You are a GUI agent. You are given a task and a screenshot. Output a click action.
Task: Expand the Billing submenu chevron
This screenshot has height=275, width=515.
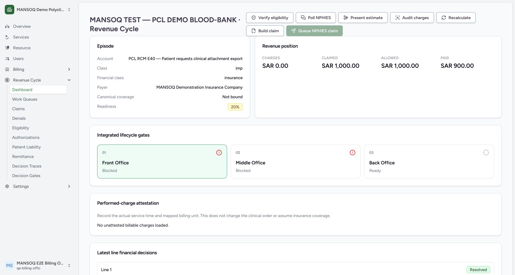point(69,69)
